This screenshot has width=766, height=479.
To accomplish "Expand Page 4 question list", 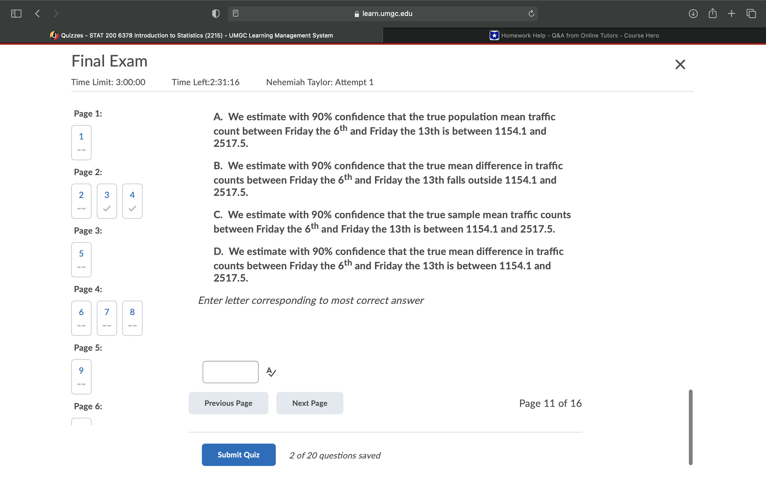I will (x=88, y=289).
